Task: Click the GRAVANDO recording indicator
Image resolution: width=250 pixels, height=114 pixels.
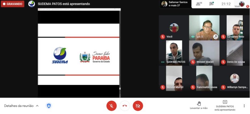Action: point(13,4)
